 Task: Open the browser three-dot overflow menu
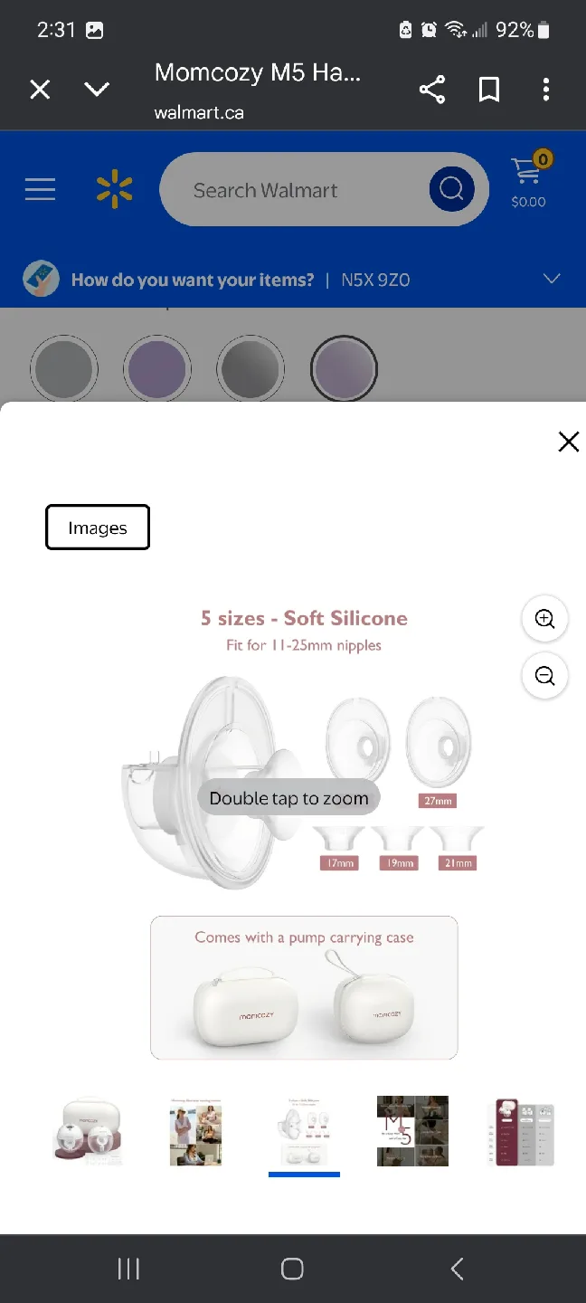[546, 90]
